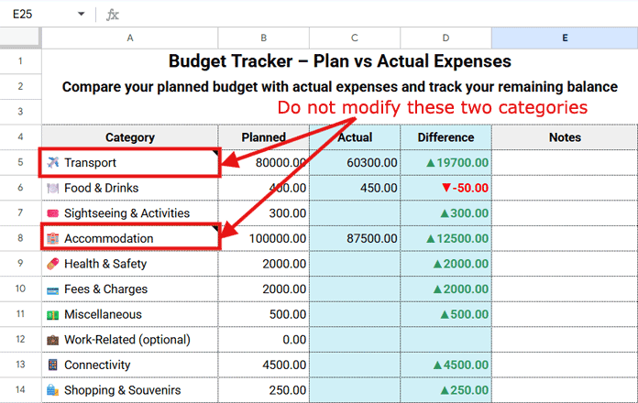Screen dimensions: 638x403
Task: Select Work-Related planned value 0.00
Action: [x=264, y=340]
